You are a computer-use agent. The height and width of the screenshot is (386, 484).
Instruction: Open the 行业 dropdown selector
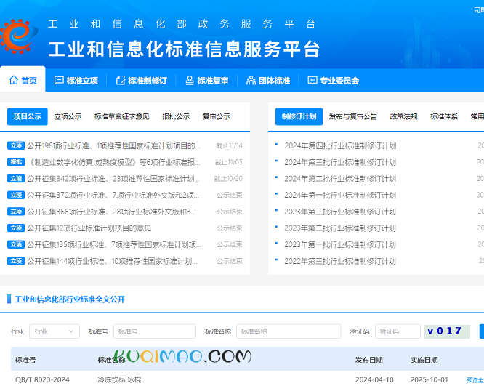[x=55, y=331]
